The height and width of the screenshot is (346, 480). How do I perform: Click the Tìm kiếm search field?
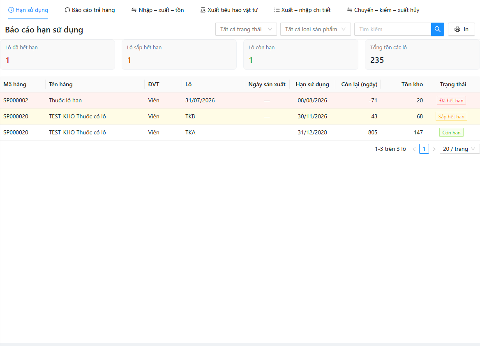coord(393,29)
